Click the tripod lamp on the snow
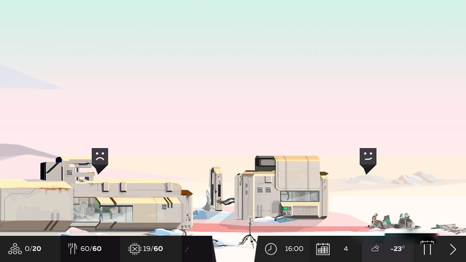Image resolution: width=466 pixels, height=262 pixels. (251, 232)
